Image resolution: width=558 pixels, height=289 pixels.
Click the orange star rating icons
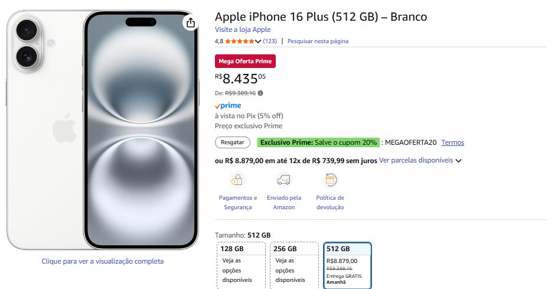[239, 41]
